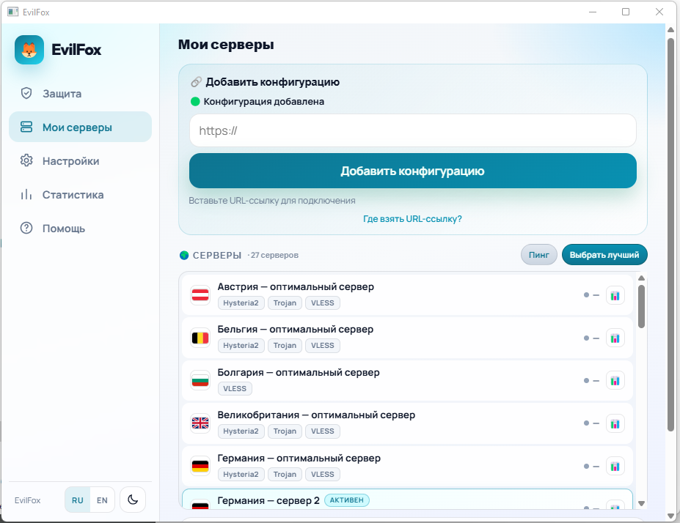Click the EvilFox fox logo icon
This screenshot has width=680, height=523.
tap(29, 50)
